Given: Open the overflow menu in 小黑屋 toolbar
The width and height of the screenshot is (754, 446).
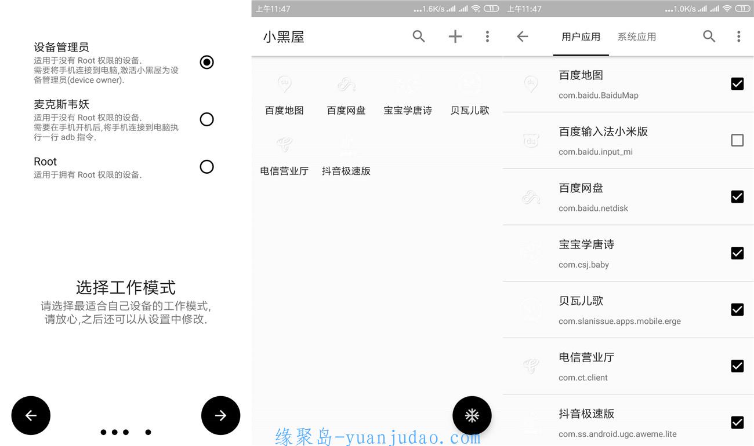Looking at the screenshot, I should pyautogui.click(x=487, y=36).
